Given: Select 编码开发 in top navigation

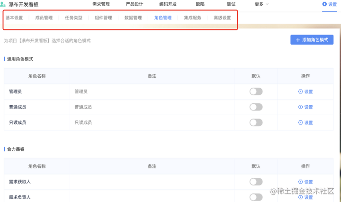Looking at the screenshot, I should pyautogui.click(x=168, y=4).
